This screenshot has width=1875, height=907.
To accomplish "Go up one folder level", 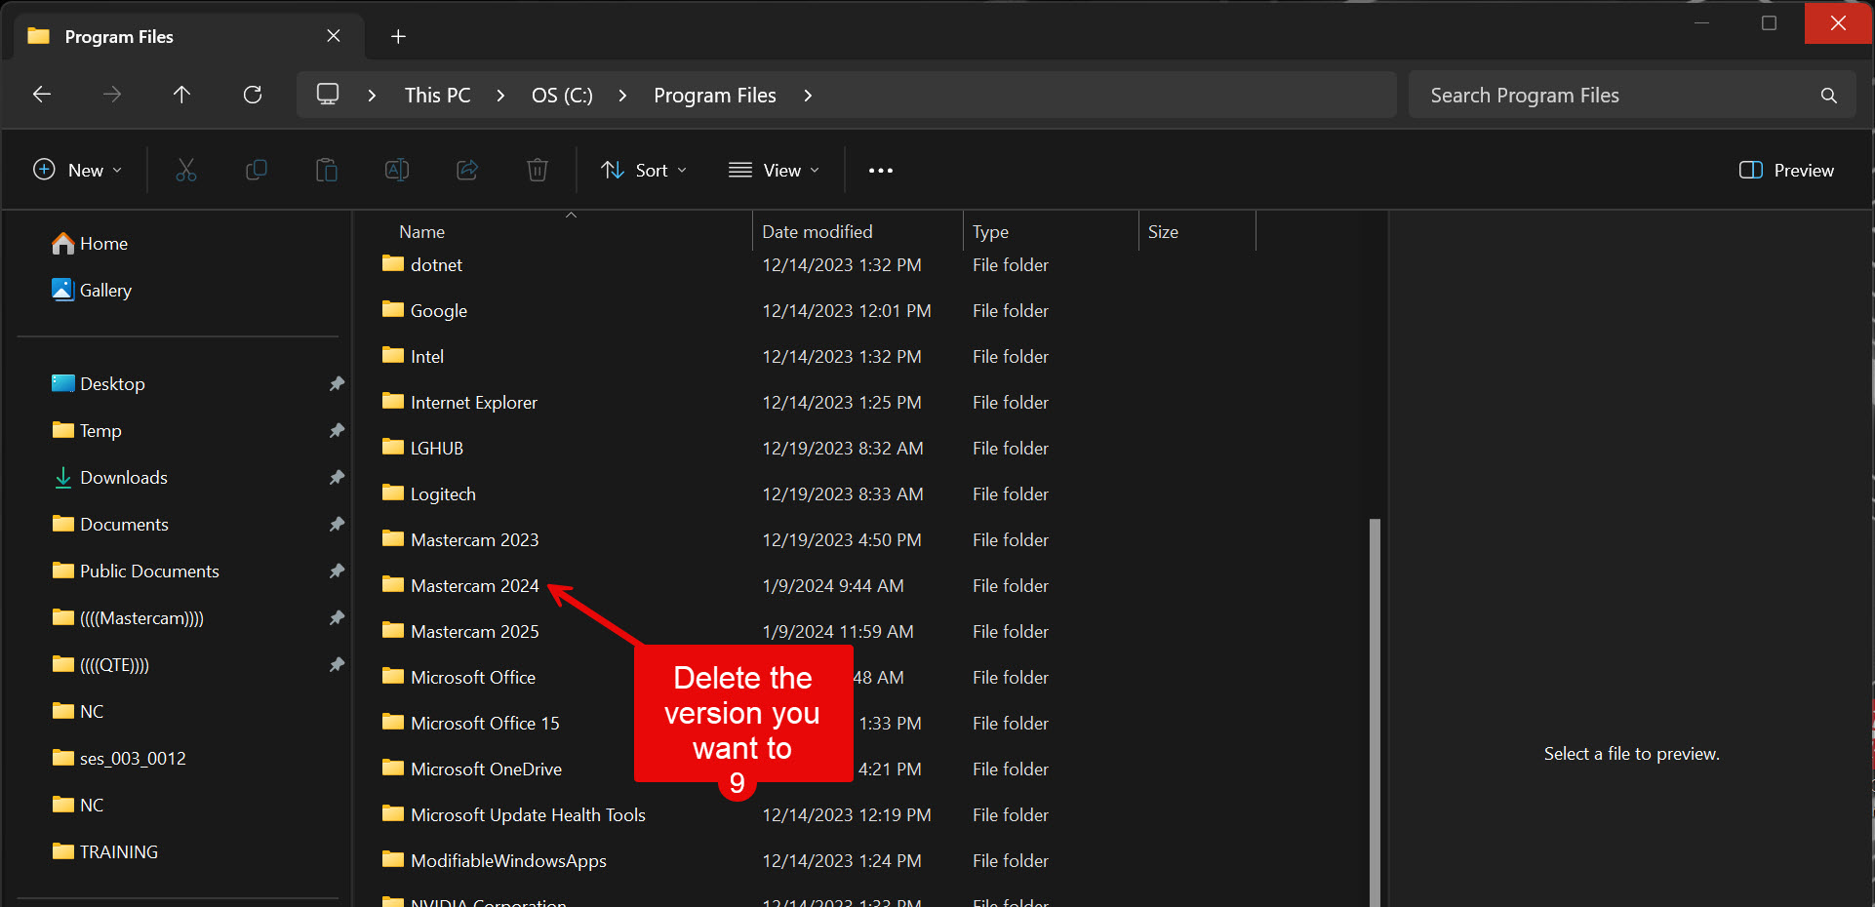I will (x=181, y=95).
